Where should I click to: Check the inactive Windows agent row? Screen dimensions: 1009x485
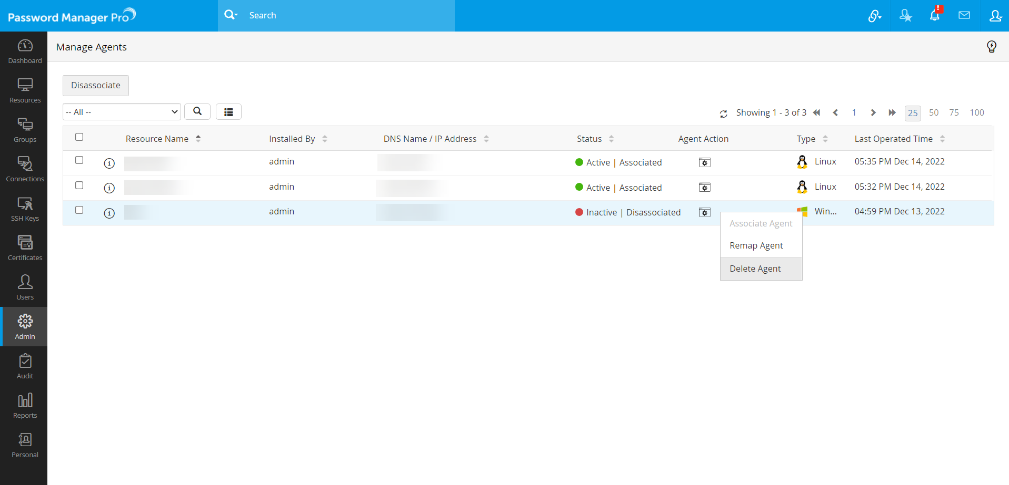click(79, 210)
